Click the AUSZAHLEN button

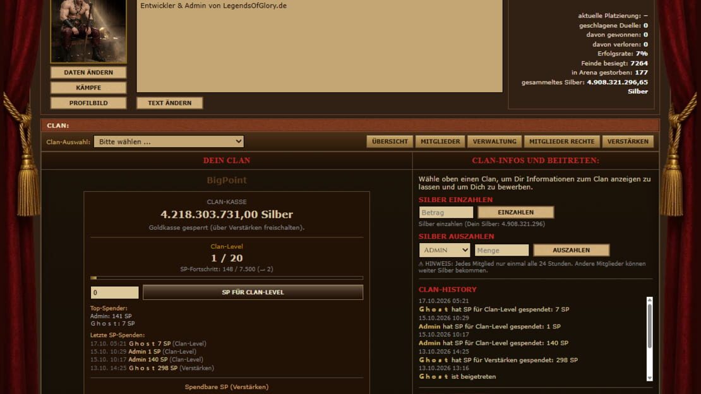[572, 251]
